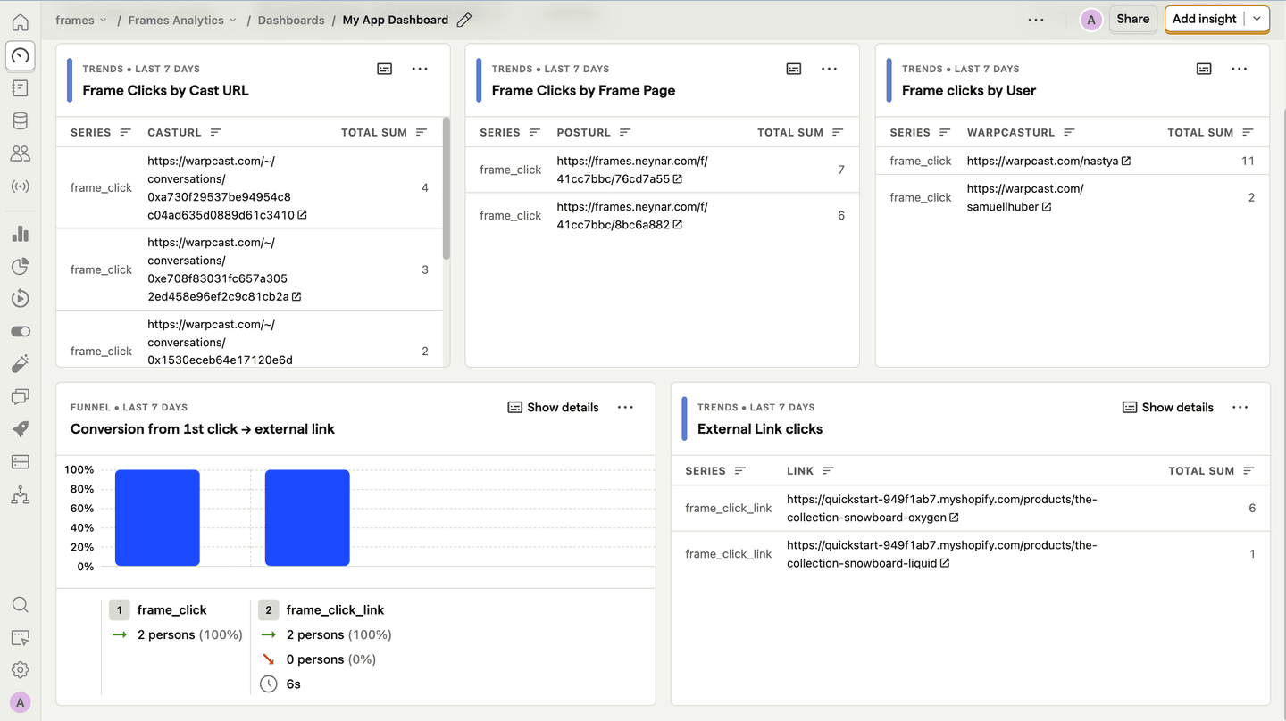Open Frame Clicks by Cast URL insight title
The image size is (1286, 721).
(165, 90)
